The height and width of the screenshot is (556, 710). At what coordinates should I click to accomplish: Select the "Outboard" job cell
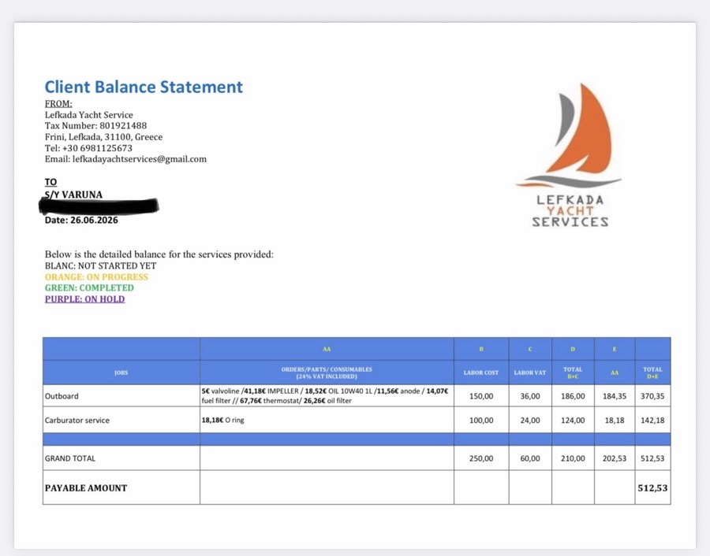point(121,396)
